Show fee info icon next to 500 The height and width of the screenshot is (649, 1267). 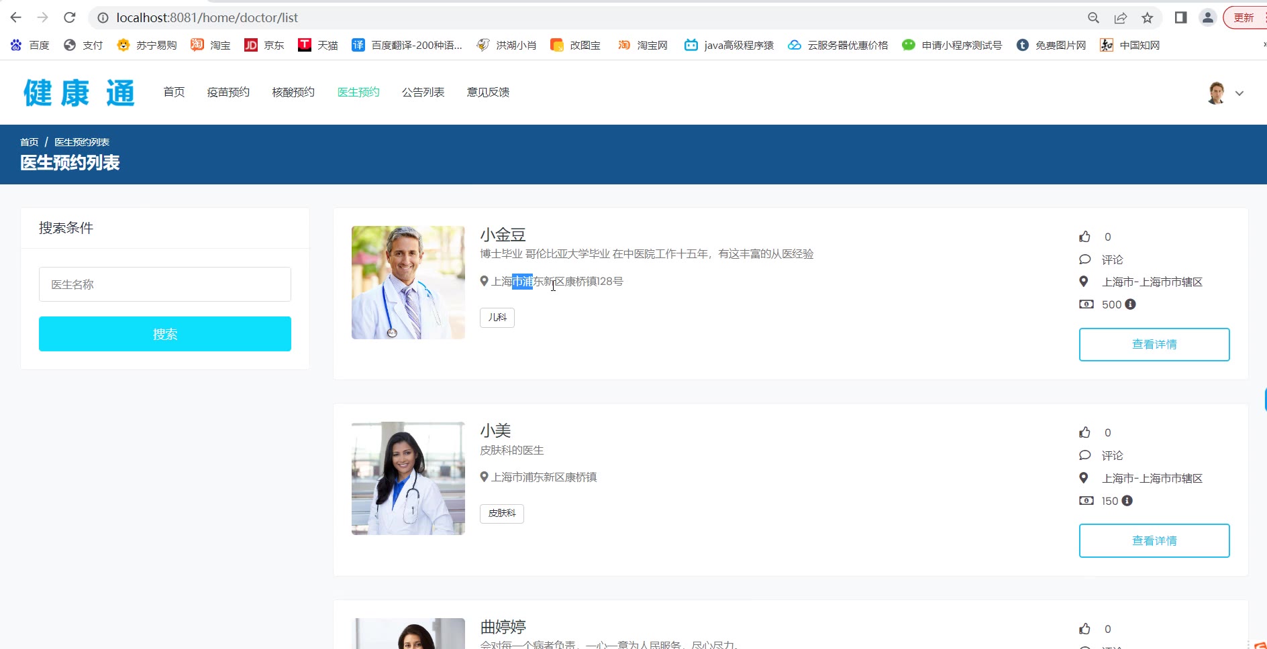1130,304
